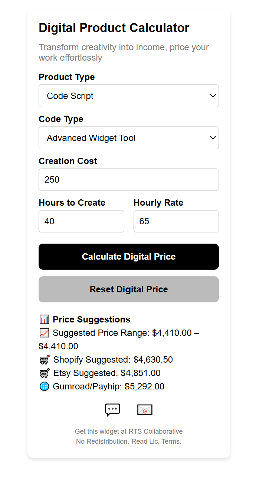Image resolution: width=256 pixels, height=485 pixels.
Task: Open the chat speech bubble icon
Action: (x=112, y=409)
